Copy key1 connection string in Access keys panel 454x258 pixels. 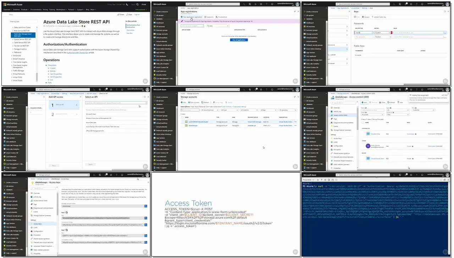point(146,225)
